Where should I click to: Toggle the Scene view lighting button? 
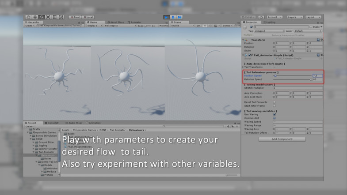[205, 26]
